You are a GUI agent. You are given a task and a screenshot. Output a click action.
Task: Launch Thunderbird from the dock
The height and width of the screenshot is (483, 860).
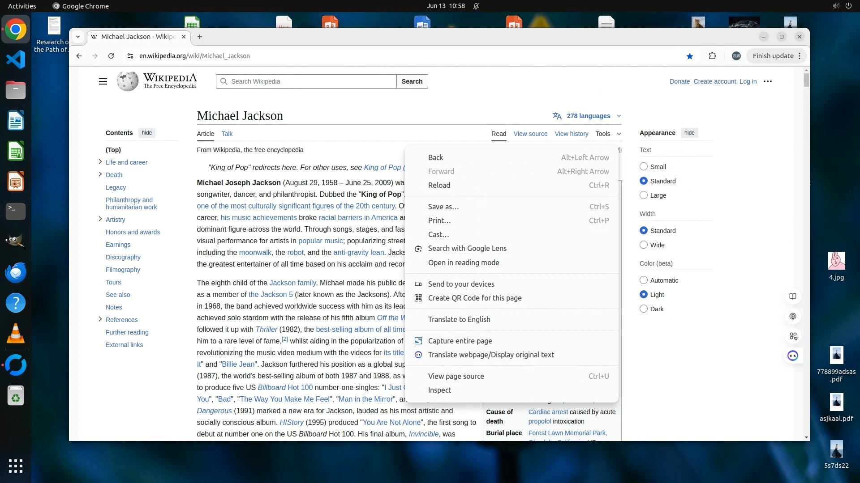[x=16, y=273]
